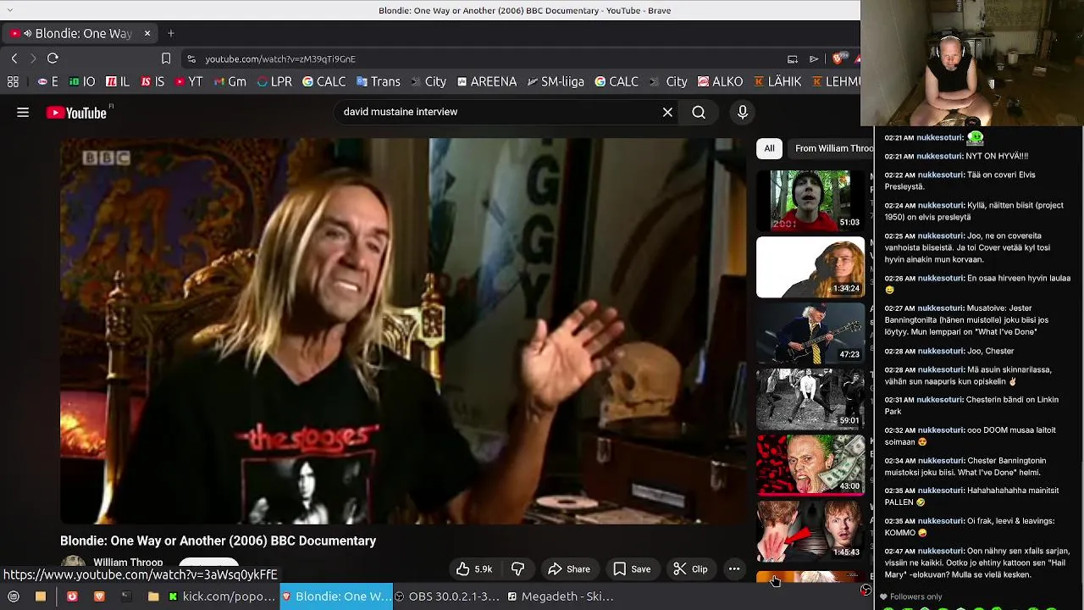Click 02:35 AM chat line Hahahahahahha mainitsit PALLEN
This screenshot has height=610, width=1084.
pos(972,496)
